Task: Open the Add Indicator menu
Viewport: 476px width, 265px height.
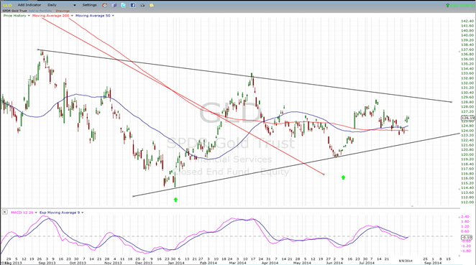Action: pyautogui.click(x=29, y=5)
